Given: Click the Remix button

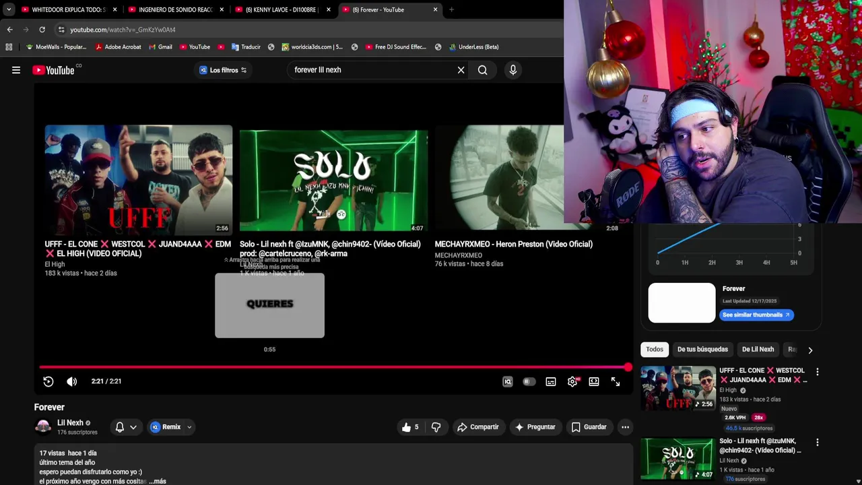Looking at the screenshot, I should coord(166,427).
